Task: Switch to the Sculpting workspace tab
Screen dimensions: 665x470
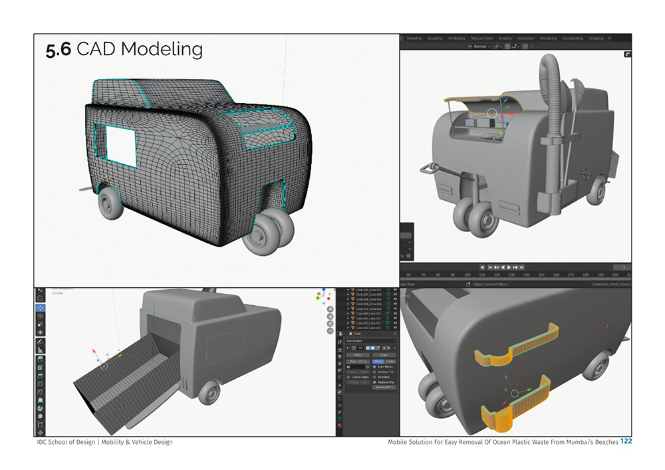Action: coord(435,39)
